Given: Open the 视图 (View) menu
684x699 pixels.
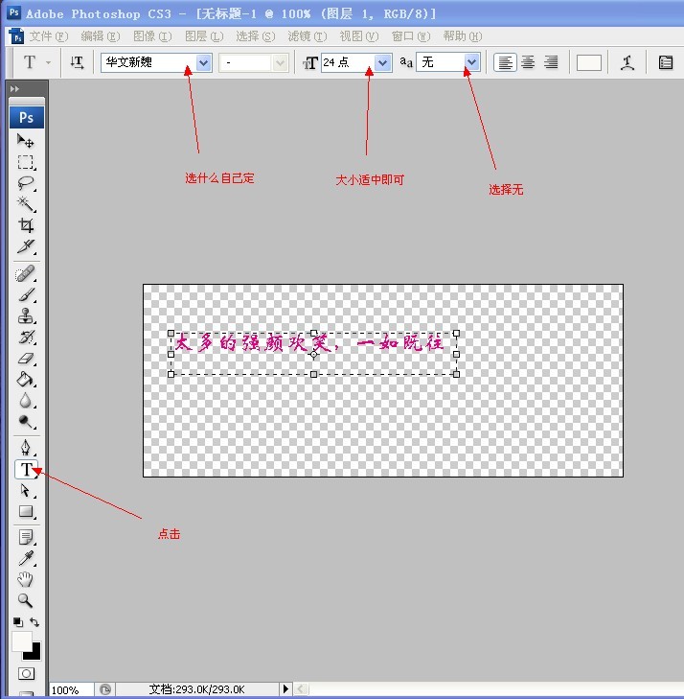Looking at the screenshot, I should (x=359, y=36).
